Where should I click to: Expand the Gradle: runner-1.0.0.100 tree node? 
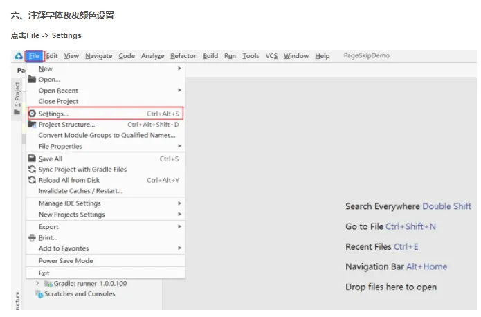37,283
